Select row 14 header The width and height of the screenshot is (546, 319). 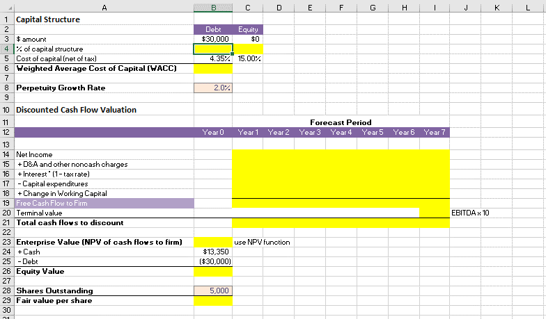(6, 154)
